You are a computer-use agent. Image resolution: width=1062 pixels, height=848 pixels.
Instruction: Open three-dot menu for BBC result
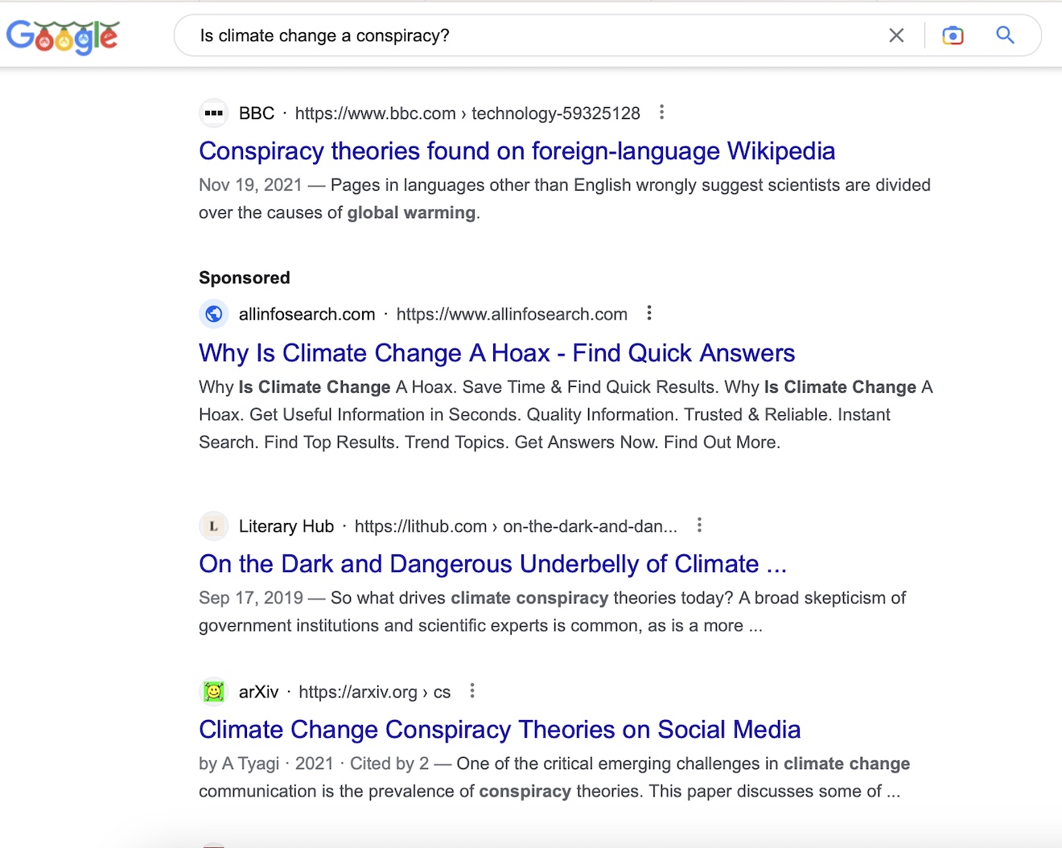point(661,113)
